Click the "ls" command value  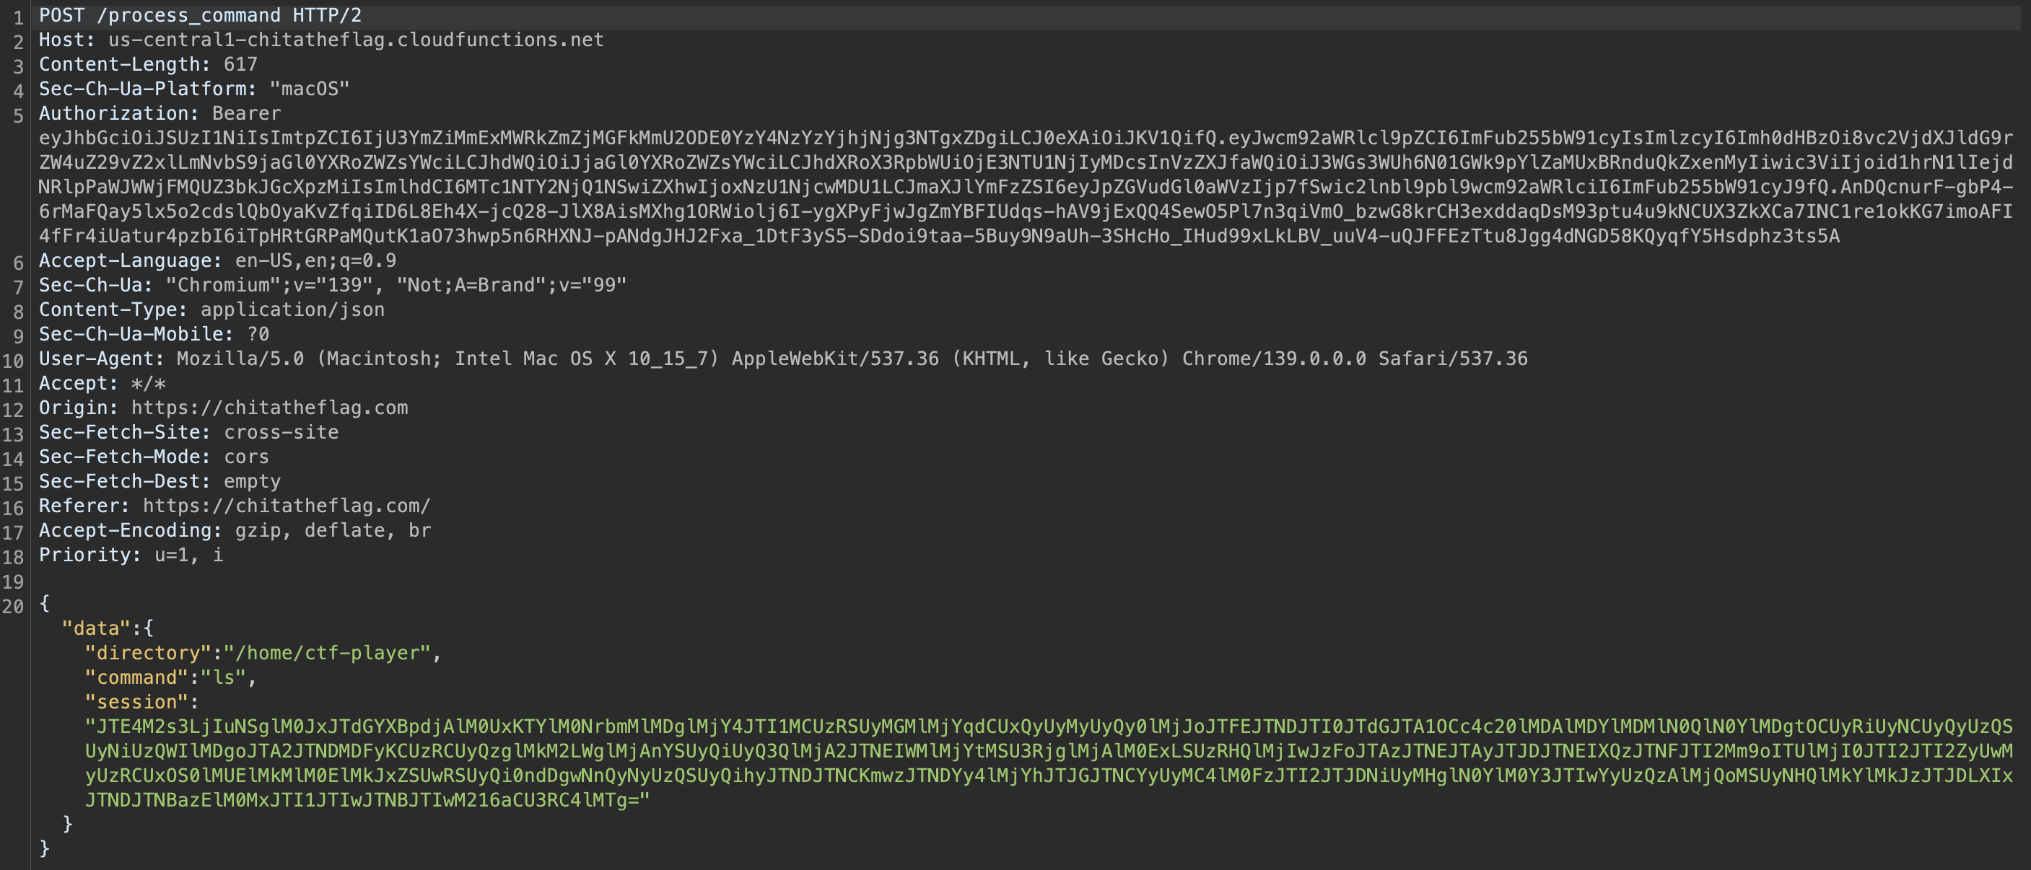click(223, 677)
